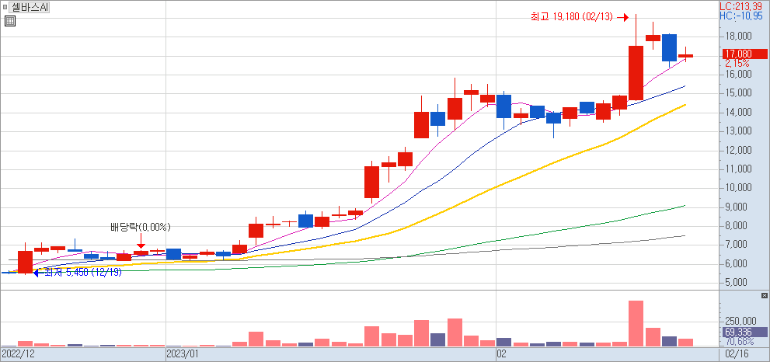Select the tallest pink volume bar
The height and width of the screenshot is (362, 770).
636,323
